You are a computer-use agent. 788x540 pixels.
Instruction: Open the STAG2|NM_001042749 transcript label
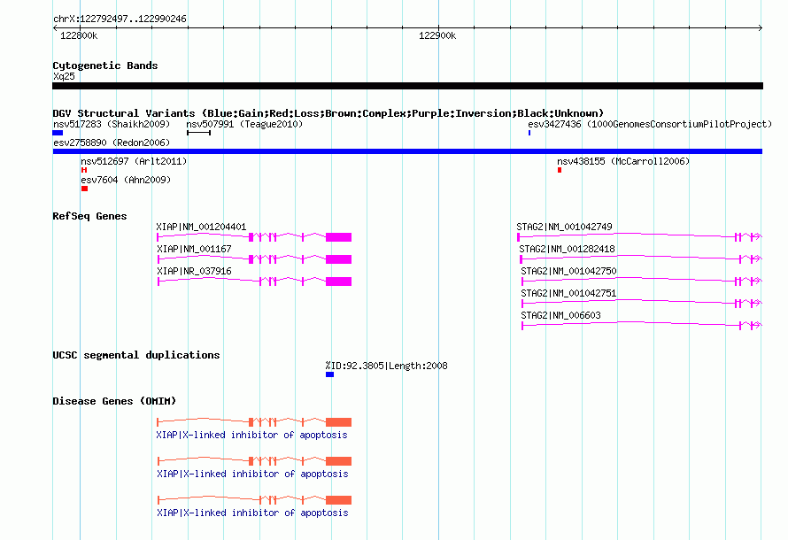pos(564,227)
